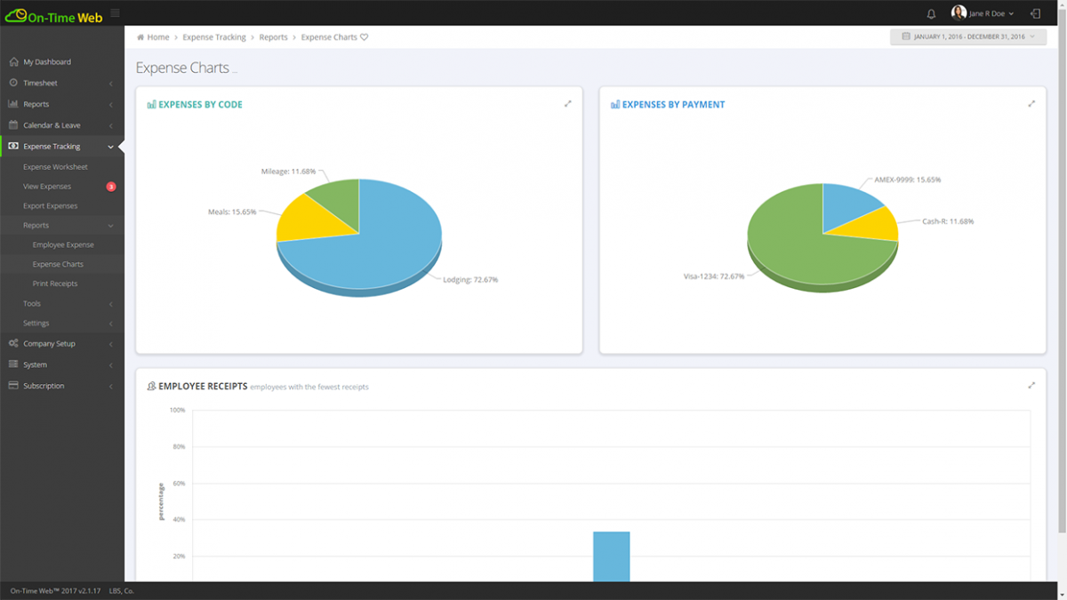This screenshot has height=600, width=1067.
Task: Click the Timesheet clock icon
Action: (x=13, y=83)
